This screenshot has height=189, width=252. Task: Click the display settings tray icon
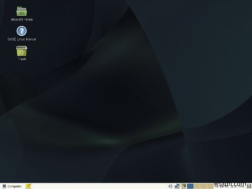(x=183, y=186)
